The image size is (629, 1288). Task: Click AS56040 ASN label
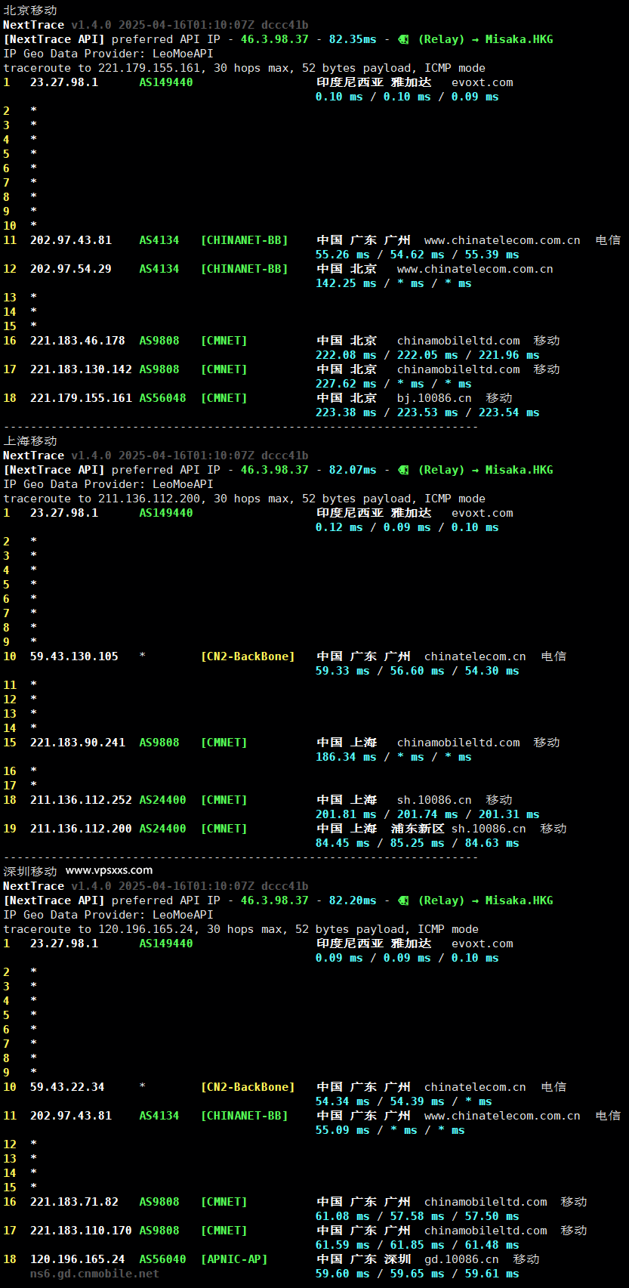tap(162, 1259)
